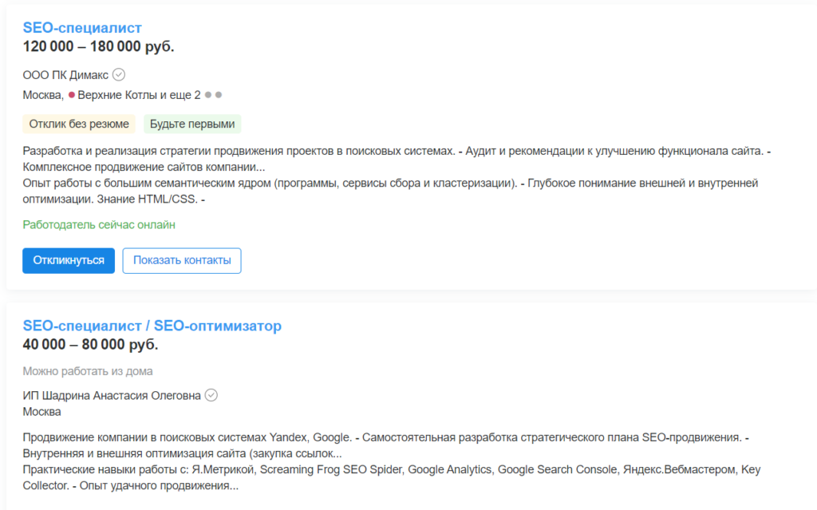Image resolution: width=817 pixels, height=510 pixels.
Task: Click the 120 000 – 180 000 руб. salary
Action: tap(98, 46)
